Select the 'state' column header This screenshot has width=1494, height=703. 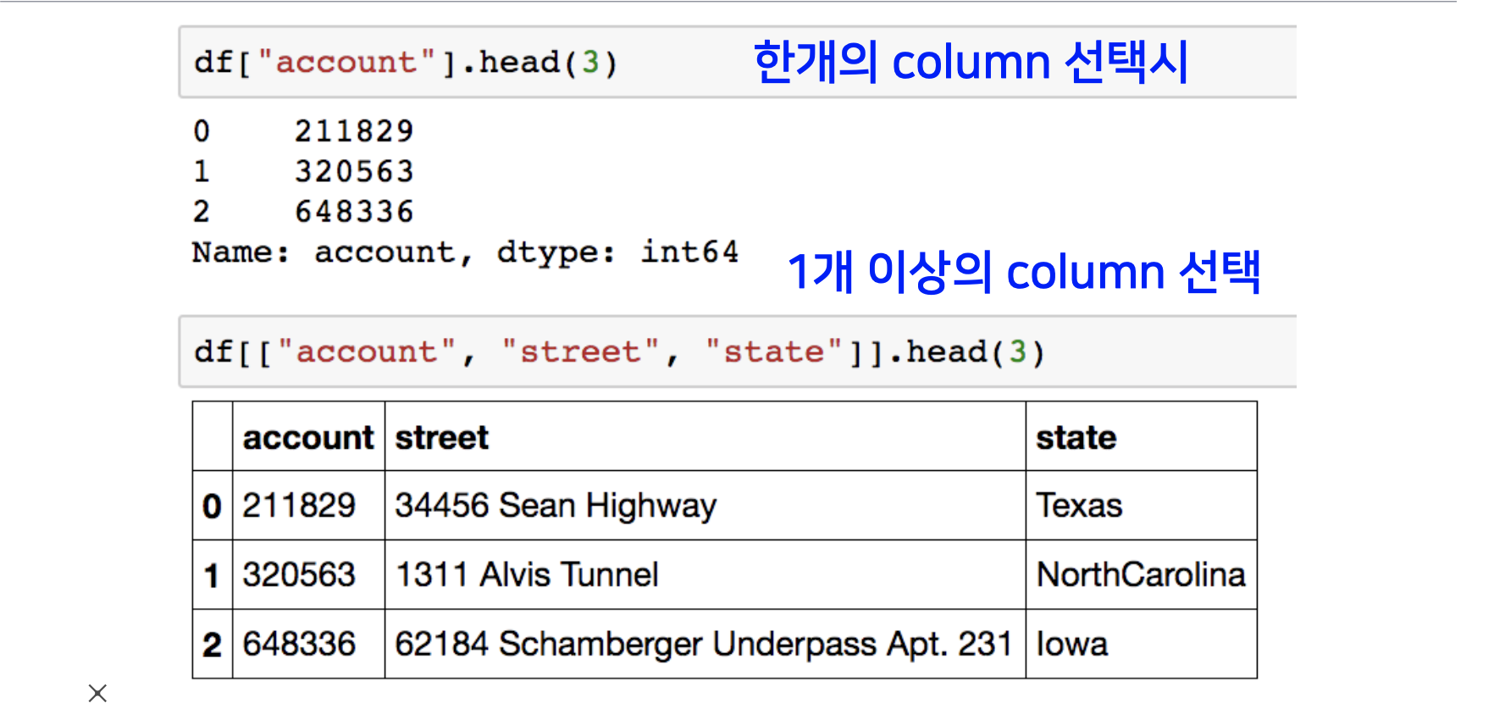(1141, 437)
